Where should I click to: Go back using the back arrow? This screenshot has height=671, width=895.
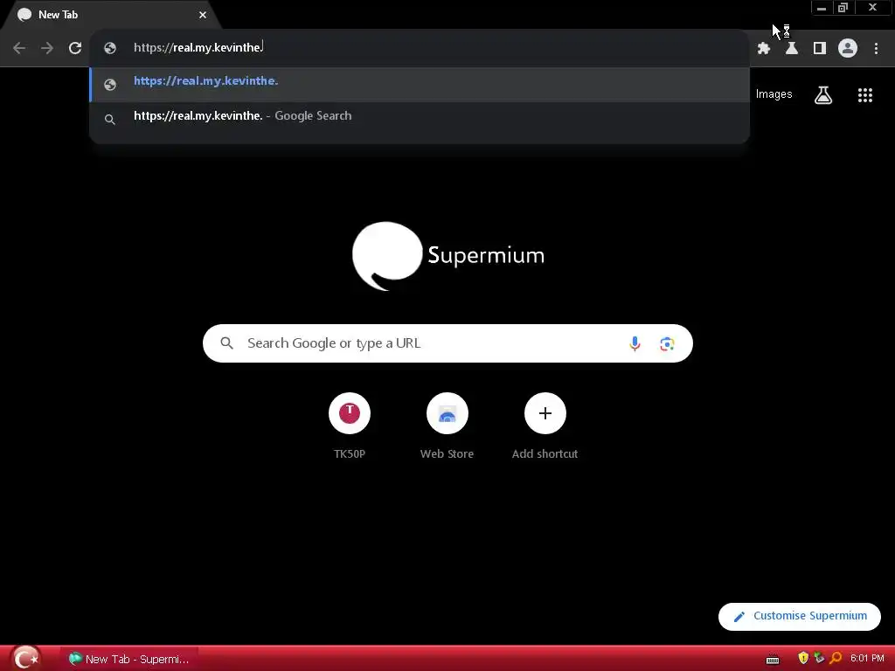pyautogui.click(x=19, y=48)
